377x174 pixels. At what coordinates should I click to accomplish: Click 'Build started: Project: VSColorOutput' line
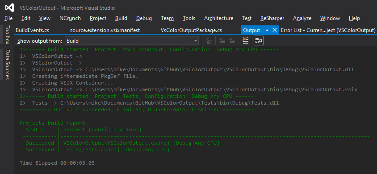pos(149,50)
